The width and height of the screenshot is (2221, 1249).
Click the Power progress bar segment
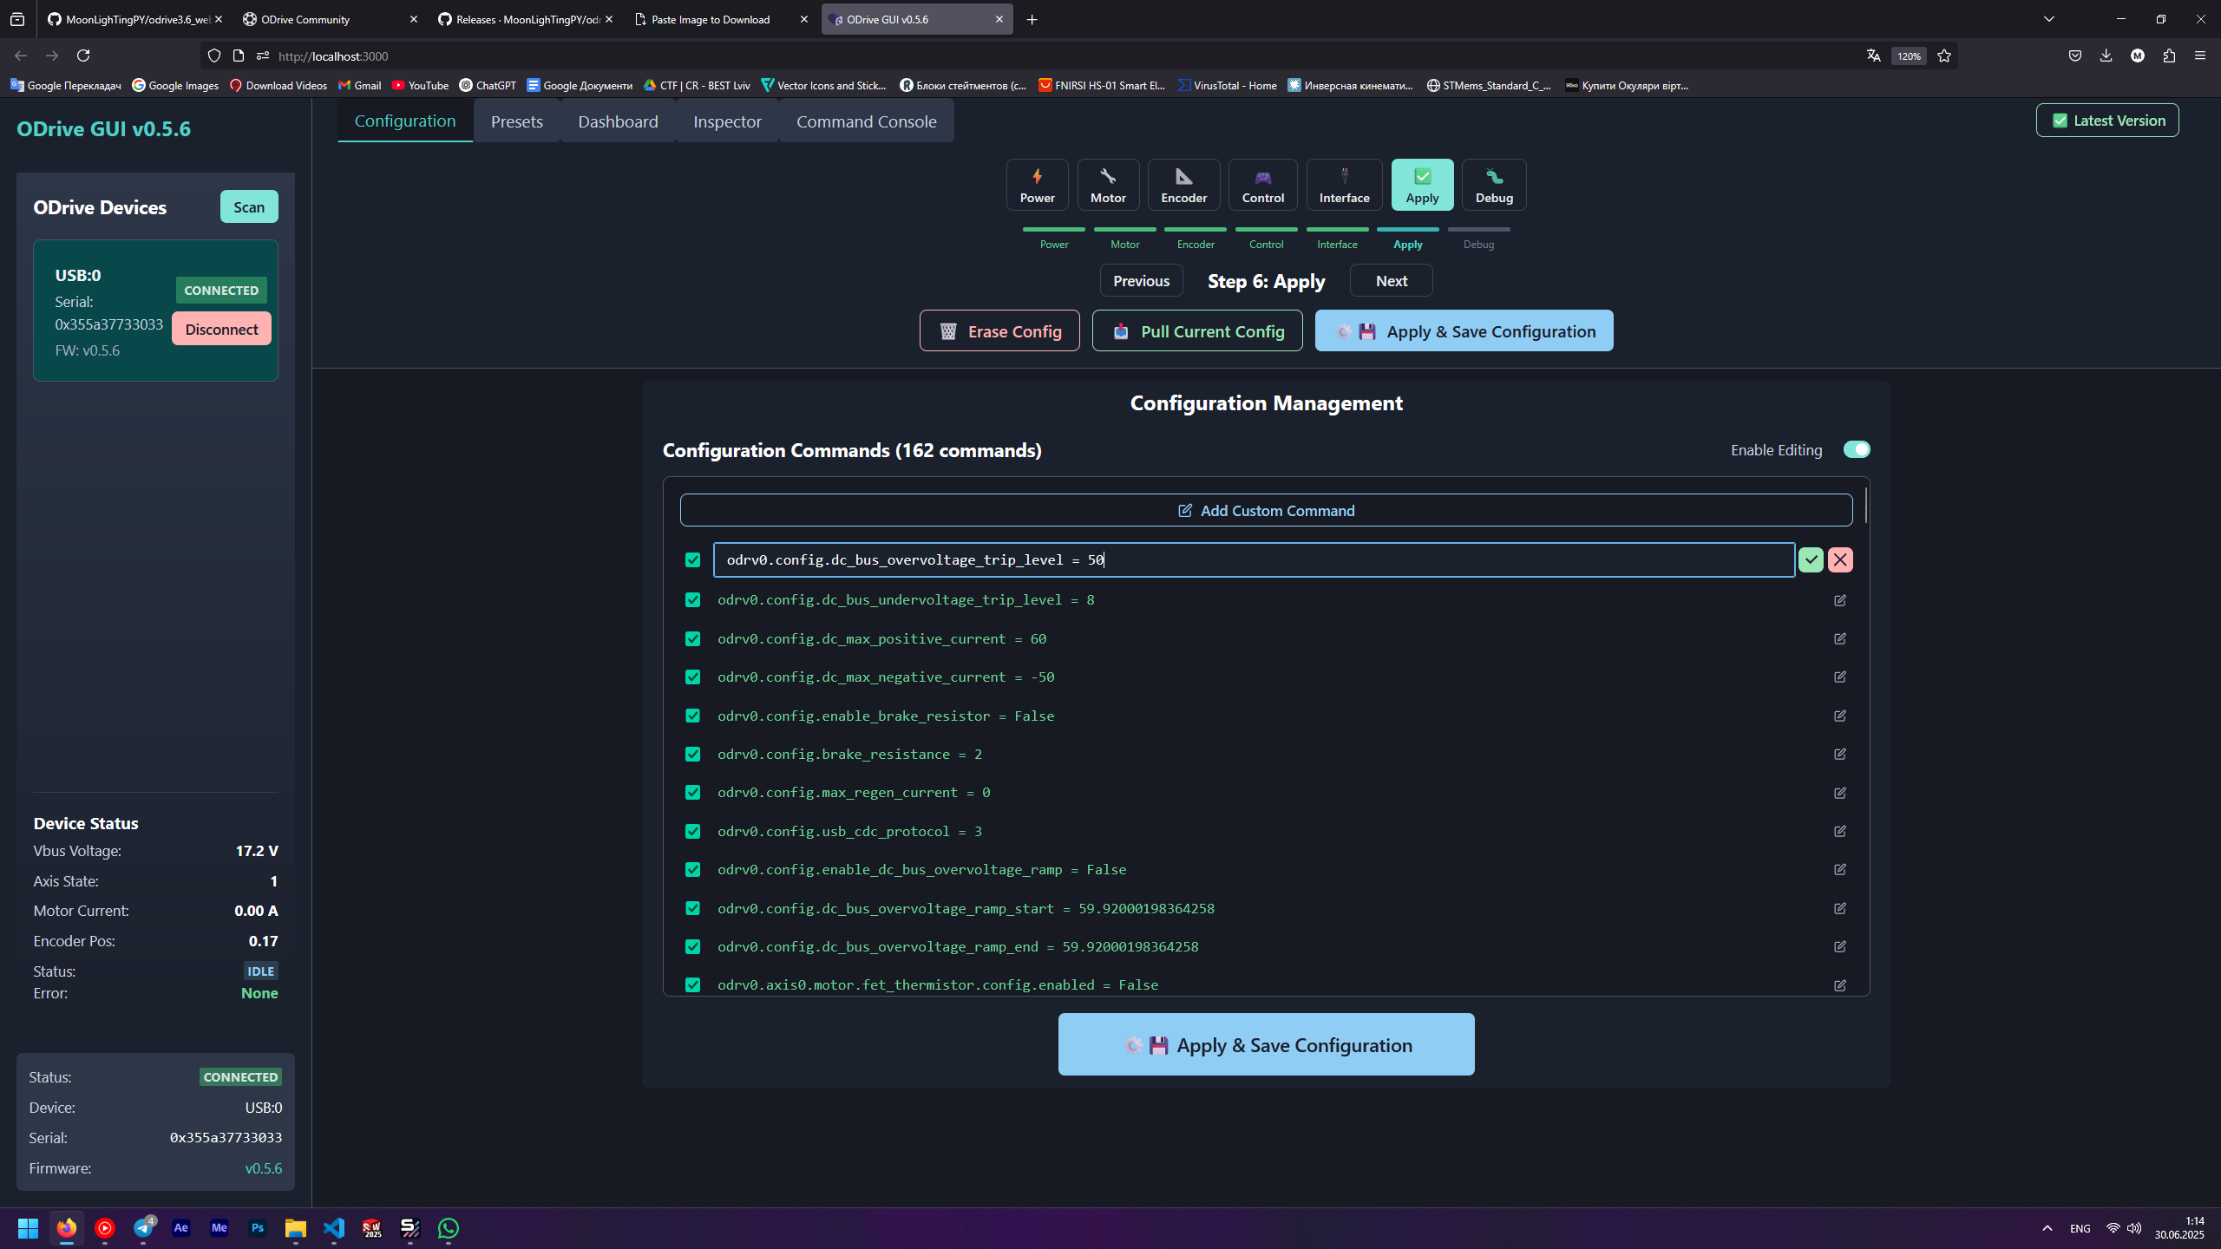(x=1053, y=229)
